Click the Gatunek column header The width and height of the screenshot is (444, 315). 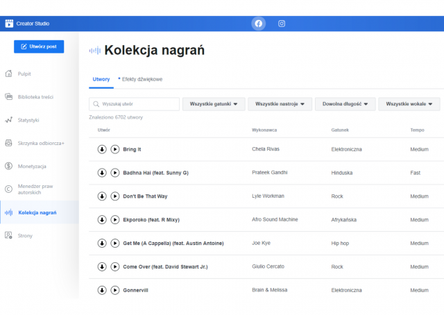point(340,130)
